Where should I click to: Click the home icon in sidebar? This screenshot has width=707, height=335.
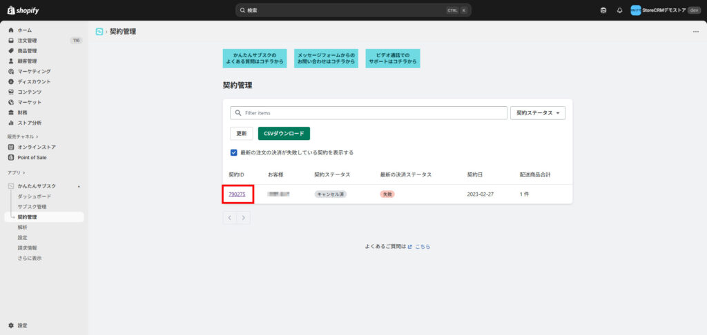[11, 30]
